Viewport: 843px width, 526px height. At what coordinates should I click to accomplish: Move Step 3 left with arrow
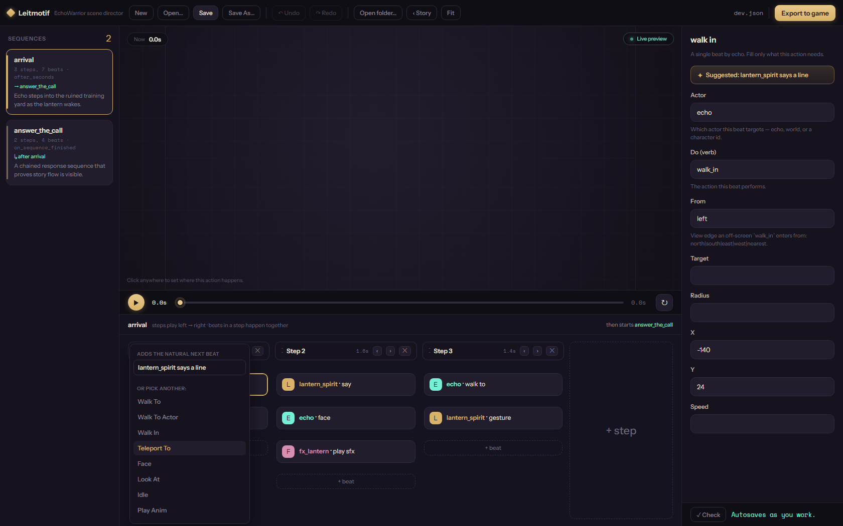(524, 351)
